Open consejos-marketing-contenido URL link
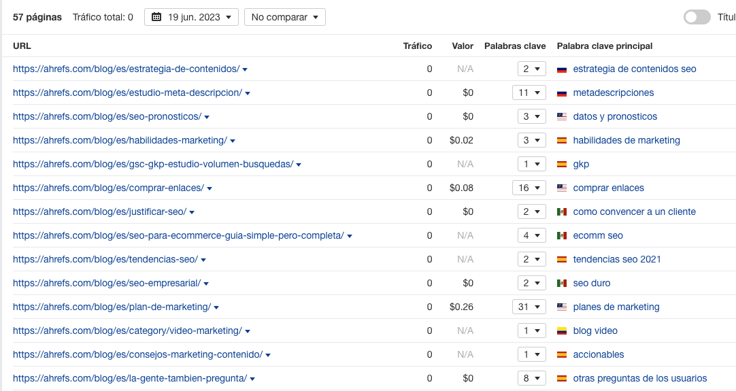The height and width of the screenshot is (391, 736). 138,354
